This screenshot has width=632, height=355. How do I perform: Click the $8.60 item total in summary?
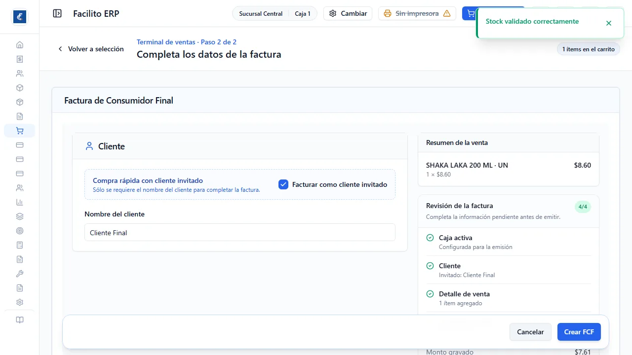pyautogui.click(x=583, y=165)
